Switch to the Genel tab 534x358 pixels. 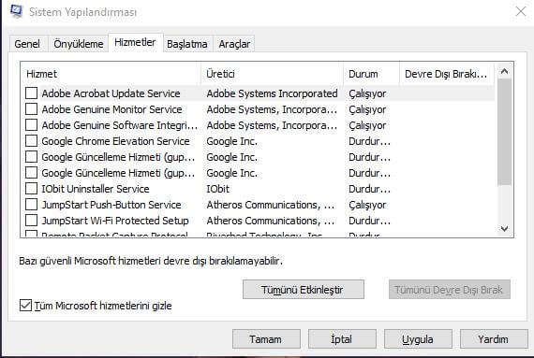[x=27, y=44]
